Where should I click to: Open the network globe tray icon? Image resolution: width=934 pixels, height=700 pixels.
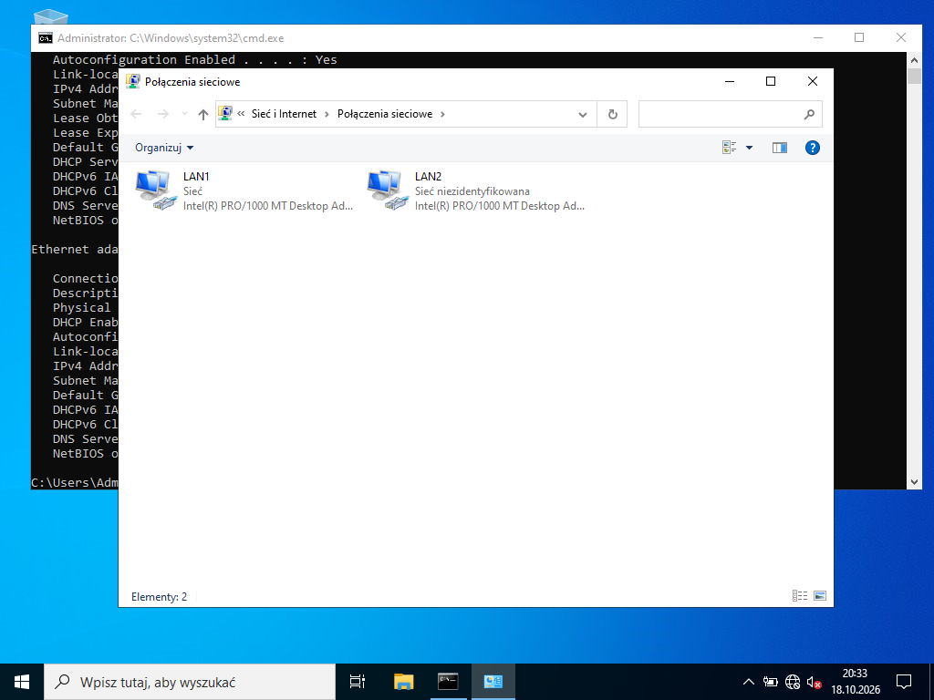[x=793, y=682]
